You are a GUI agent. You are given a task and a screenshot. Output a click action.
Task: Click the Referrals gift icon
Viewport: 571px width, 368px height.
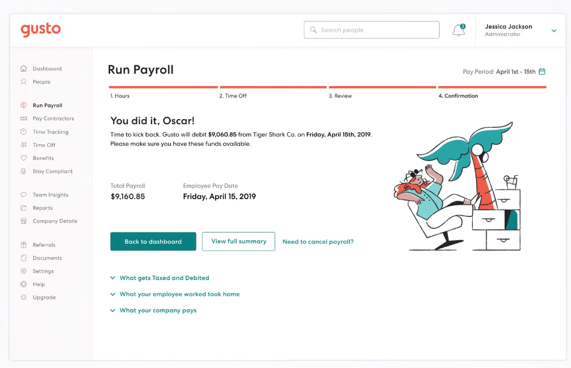(x=24, y=245)
